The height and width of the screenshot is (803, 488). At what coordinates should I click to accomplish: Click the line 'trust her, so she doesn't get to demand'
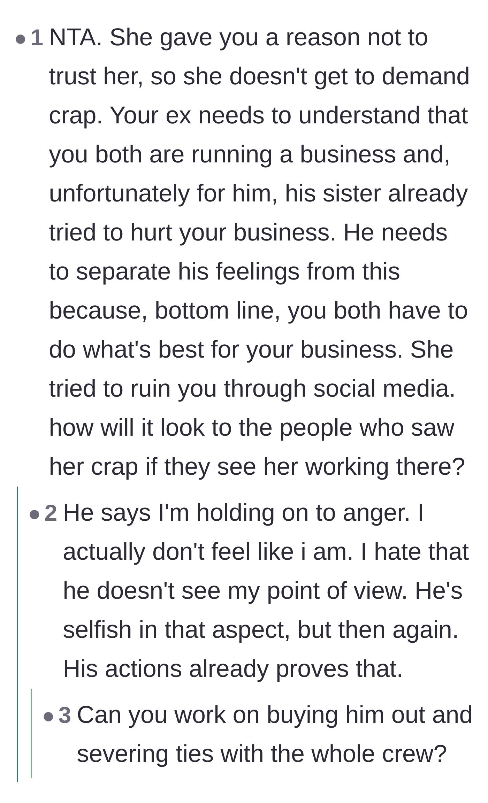259,76
